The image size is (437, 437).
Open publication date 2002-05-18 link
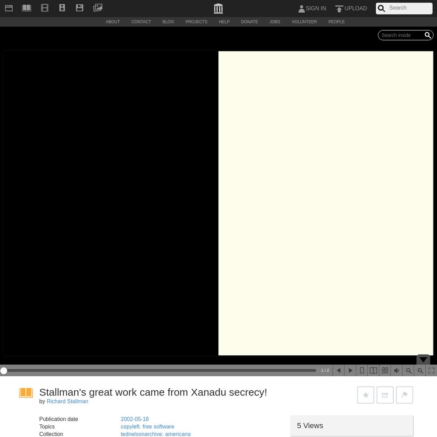point(135,419)
